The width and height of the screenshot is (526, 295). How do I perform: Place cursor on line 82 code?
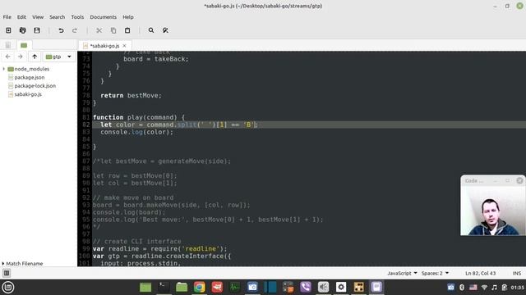pos(179,125)
